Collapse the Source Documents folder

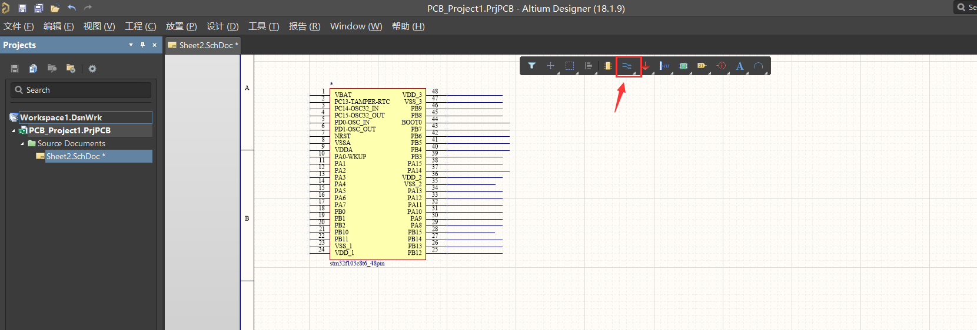tap(22, 144)
